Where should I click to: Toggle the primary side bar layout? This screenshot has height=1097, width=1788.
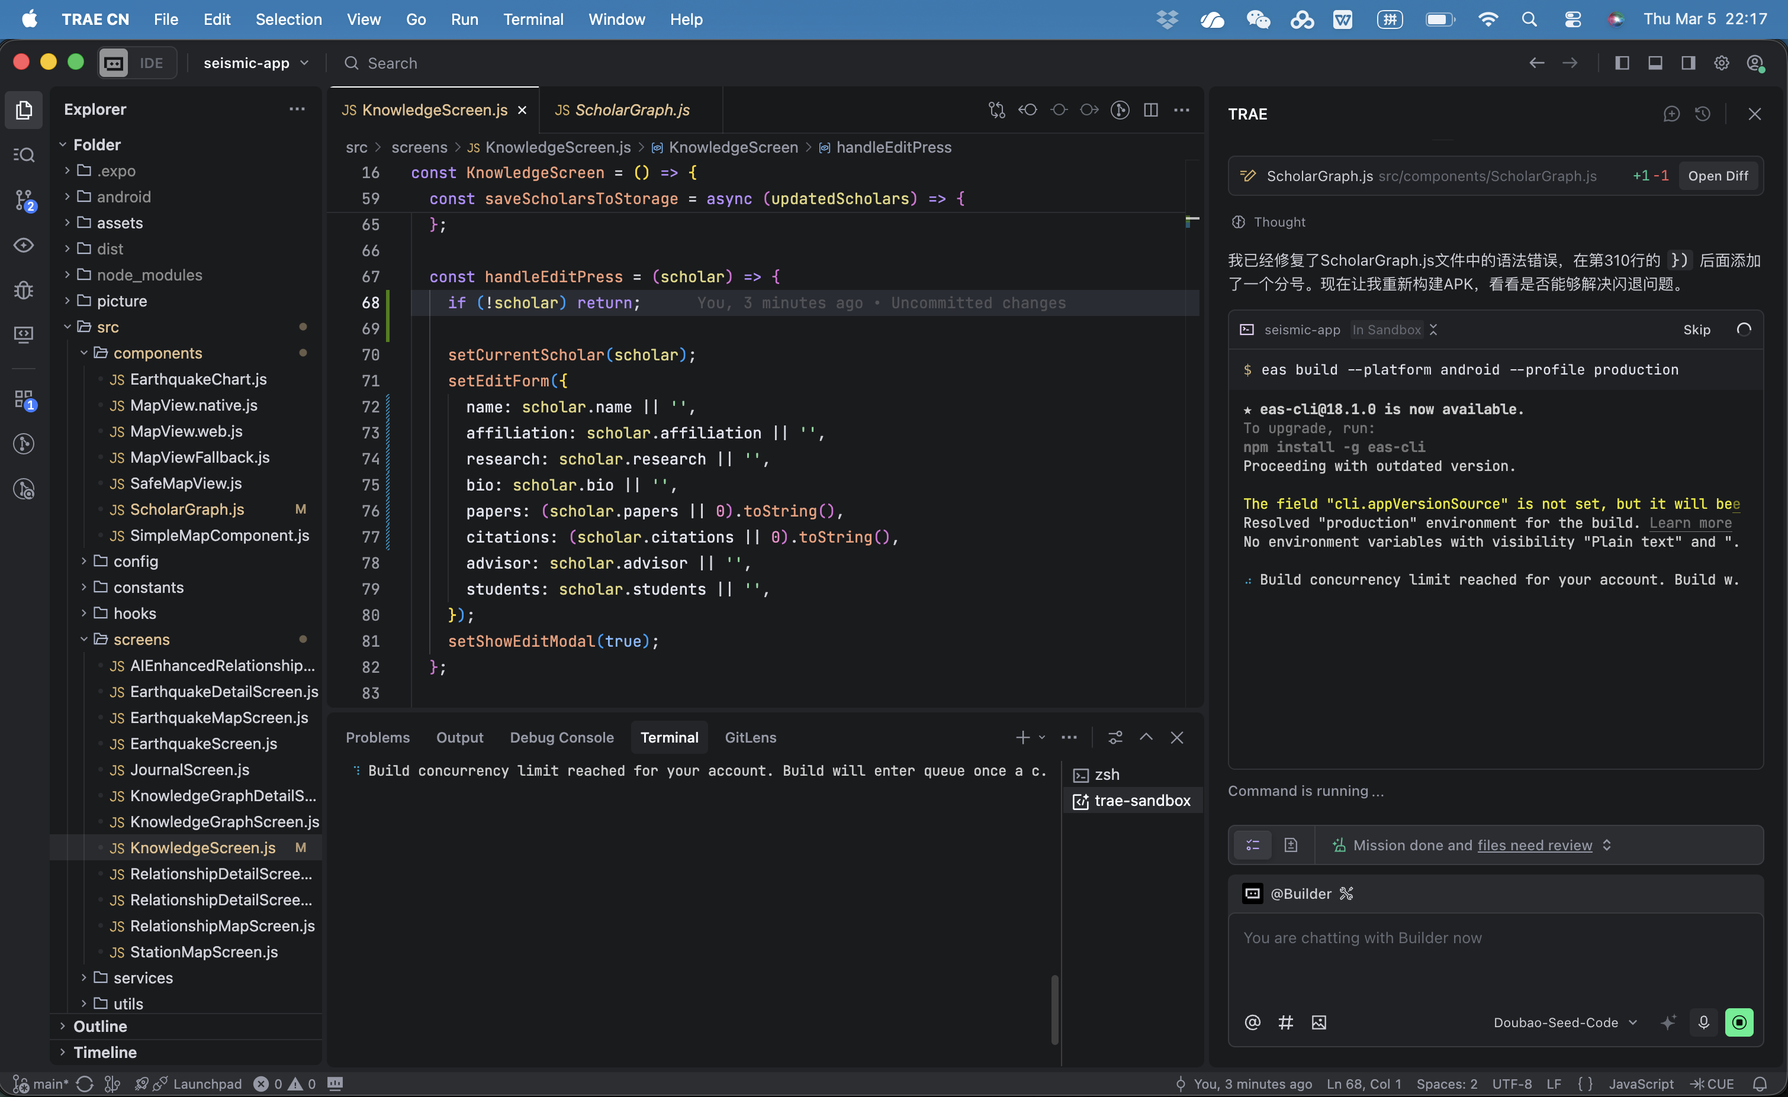[1622, 63]
